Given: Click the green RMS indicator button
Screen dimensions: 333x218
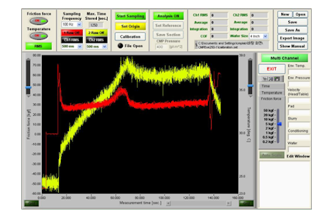Looking at the screenshot, I should coord(39,46).
